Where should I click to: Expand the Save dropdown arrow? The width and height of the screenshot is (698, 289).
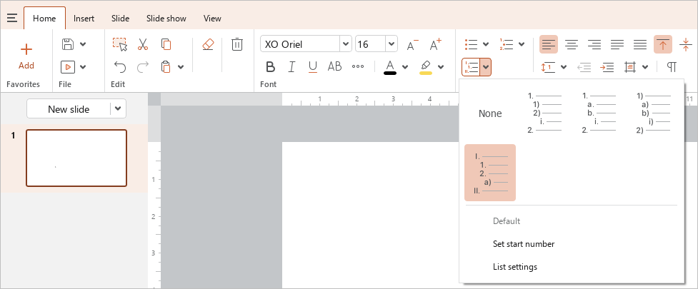[84, 44]
